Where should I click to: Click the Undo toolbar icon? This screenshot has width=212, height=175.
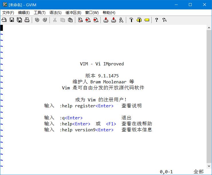37,20
